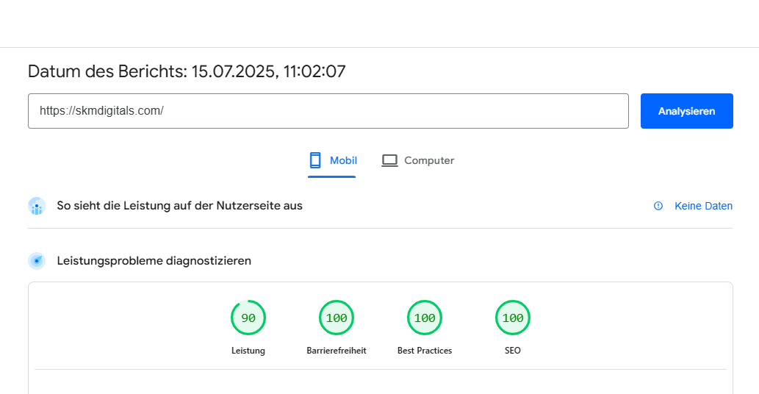Select the Best Practices score circle
759x394 pixels.
click(425, 318)
